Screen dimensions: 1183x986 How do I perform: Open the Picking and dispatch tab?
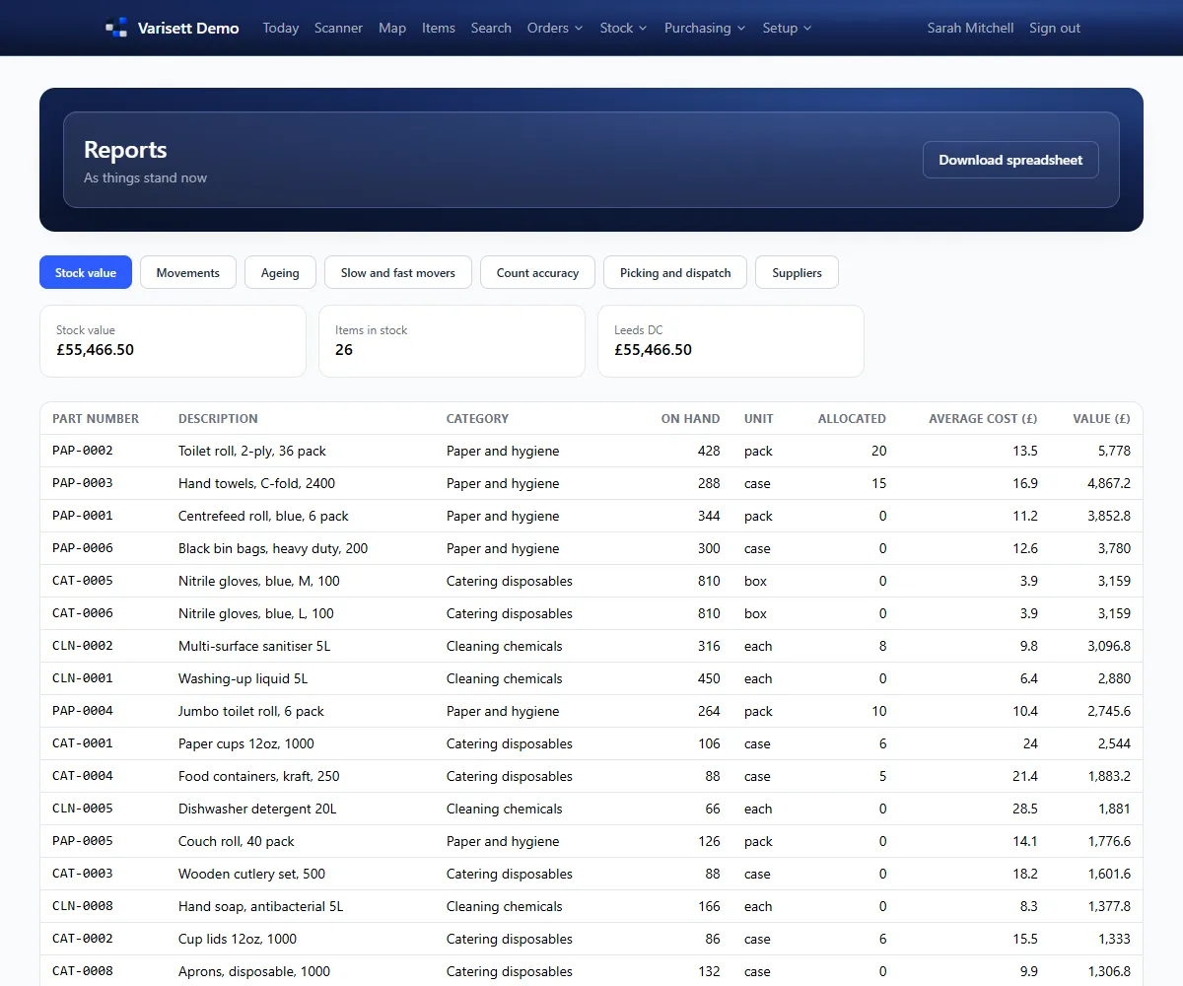tap(675, 272)
